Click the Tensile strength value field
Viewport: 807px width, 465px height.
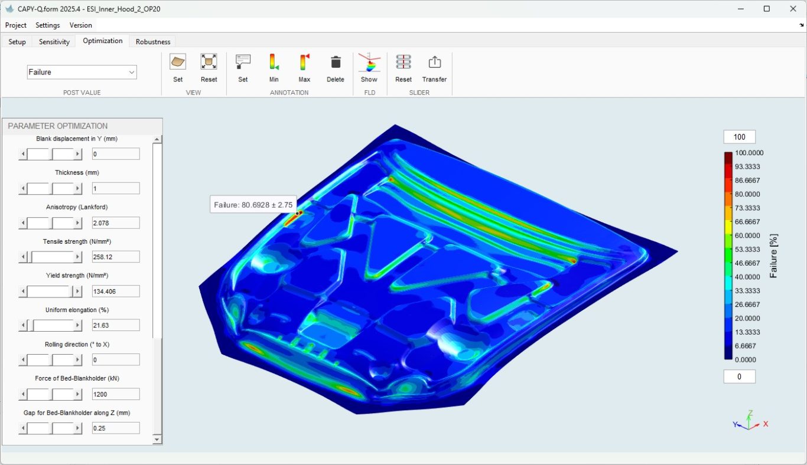pyautogui.click(x=116, y=257)
